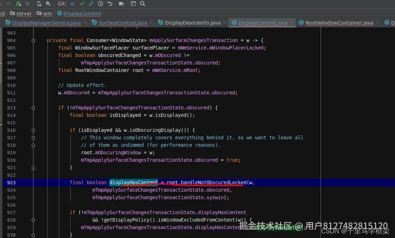
Task: Collapse the fold marker at line 916
Action: (33, 130)
